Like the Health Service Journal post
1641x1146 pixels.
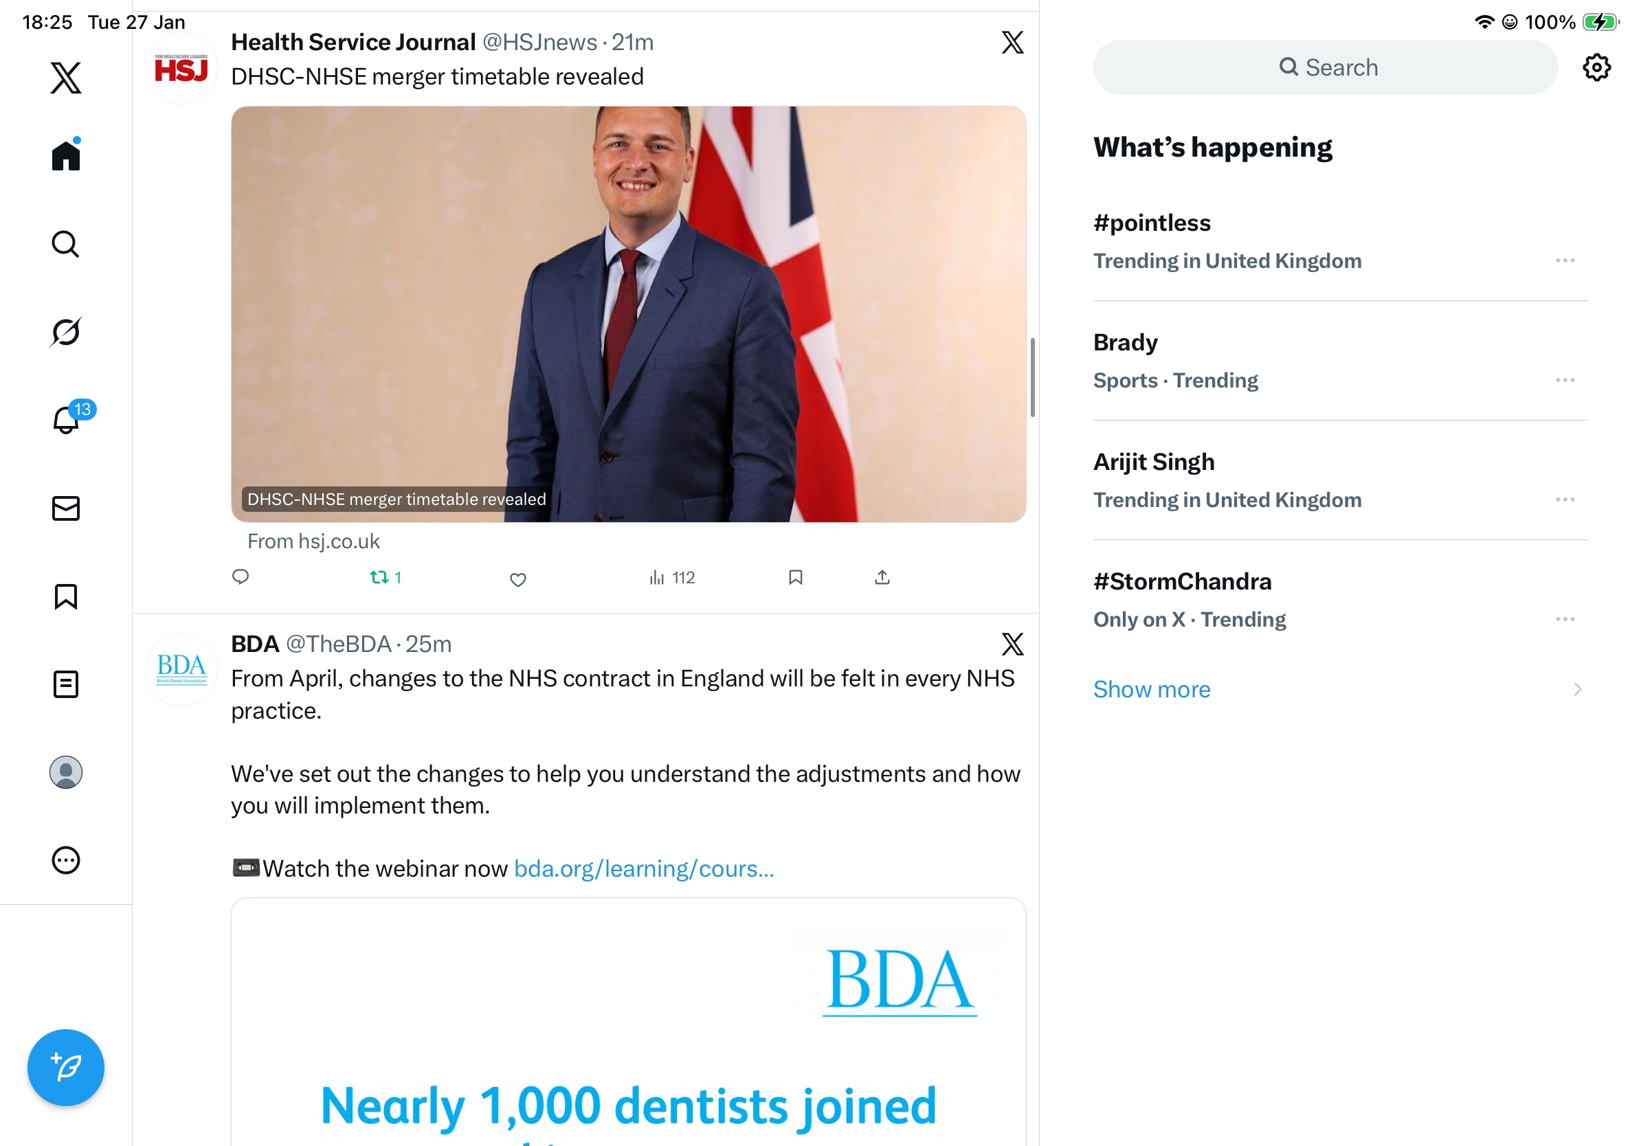click(x=518, y=579)
